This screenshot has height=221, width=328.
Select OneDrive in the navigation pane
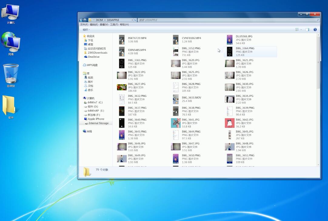pos(92,57)
